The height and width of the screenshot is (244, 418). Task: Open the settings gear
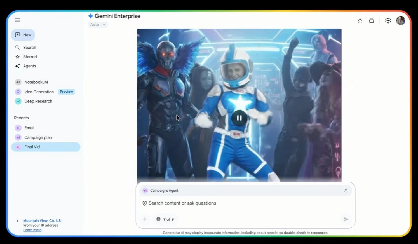coord(388,20)
